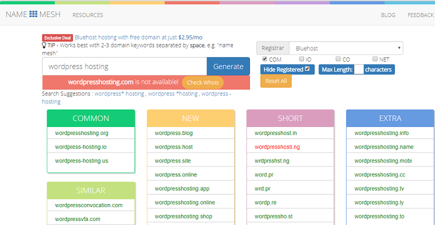Select wordpresshosting.org domain
Image resolution: width=435 pixels, height=225 pixels.
pos(81,133)
